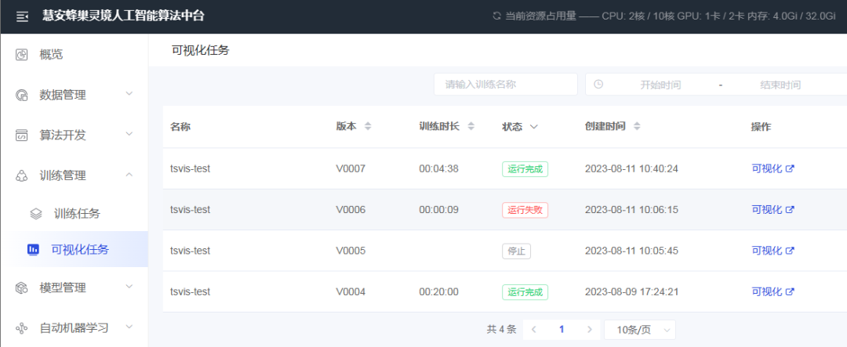Select 可视化任务 in the sidebar

coord(80,250)
